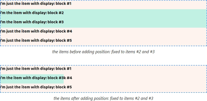Screen dimensions: 207x101
Task: Click empty pink area beside after-example block #5
Action: [139, 87]
